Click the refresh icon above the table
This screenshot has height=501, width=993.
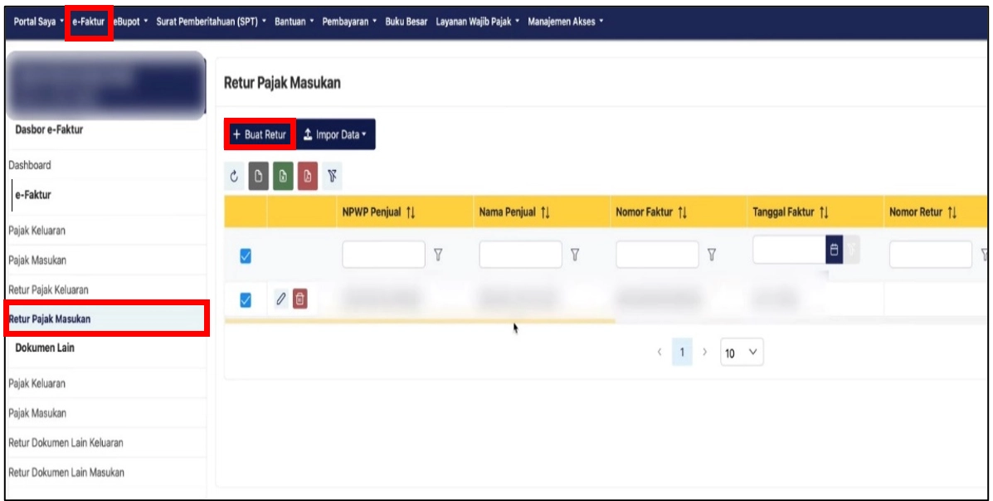coord(234,177)
